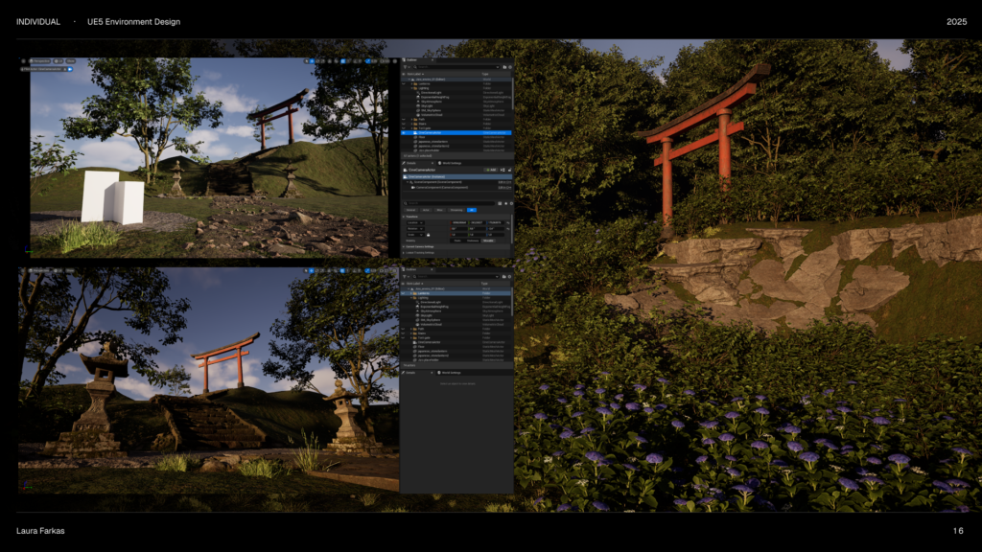Click the Location X value field

click(459, 222)
